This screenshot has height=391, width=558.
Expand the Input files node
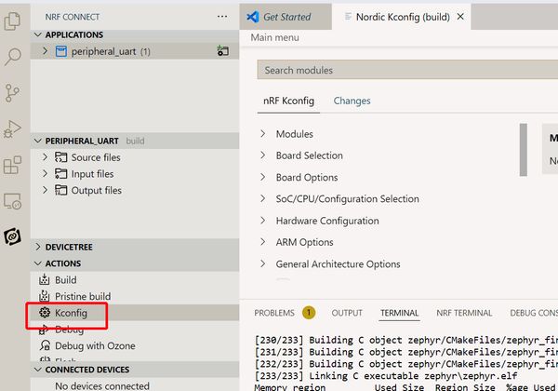(x=45, y=173)
